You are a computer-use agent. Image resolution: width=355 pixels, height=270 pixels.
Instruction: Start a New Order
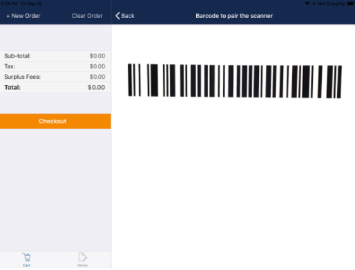[x=23, y=16]
